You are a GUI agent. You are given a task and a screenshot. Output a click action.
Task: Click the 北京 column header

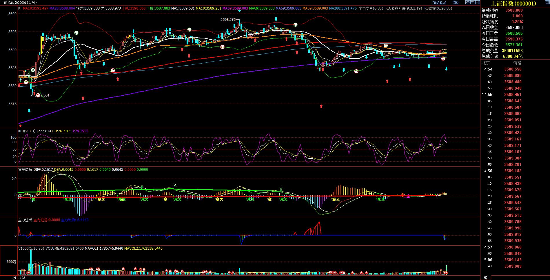[x=486, y=63]
